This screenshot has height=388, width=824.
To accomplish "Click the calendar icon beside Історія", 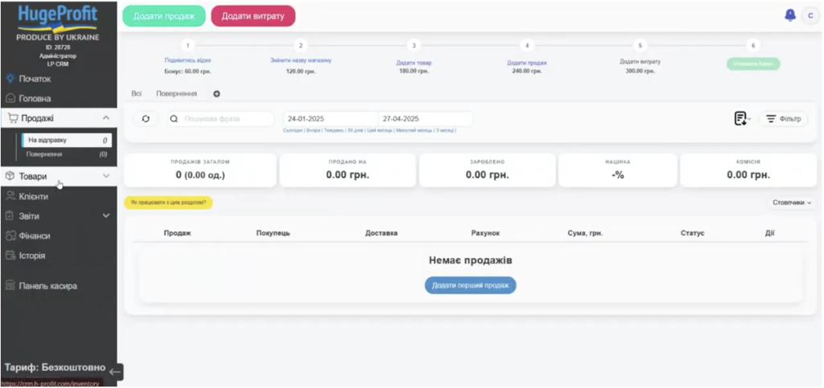I will (x=10, y=256).
